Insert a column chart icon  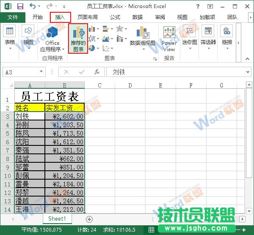[92, 29]
